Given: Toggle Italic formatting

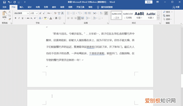Looking at the screenshot, I should [19, 18].
